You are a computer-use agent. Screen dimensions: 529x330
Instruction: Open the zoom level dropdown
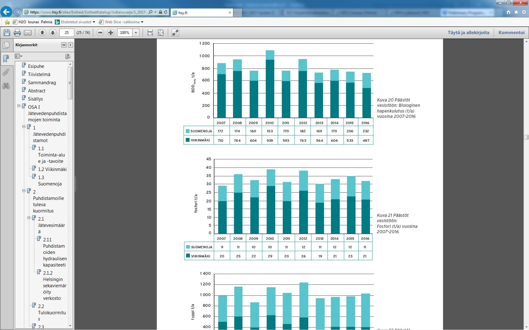pyautogui.click(x=136, y=33)
